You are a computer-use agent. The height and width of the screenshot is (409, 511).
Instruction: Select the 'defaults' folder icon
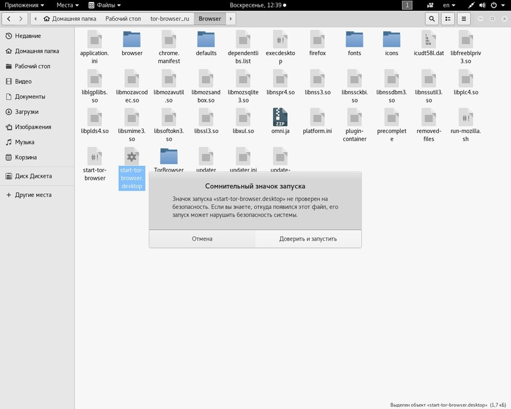tap(206, 39)
